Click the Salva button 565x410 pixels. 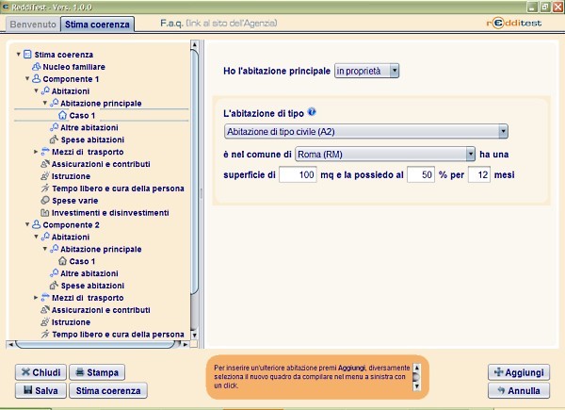[40, 390]
